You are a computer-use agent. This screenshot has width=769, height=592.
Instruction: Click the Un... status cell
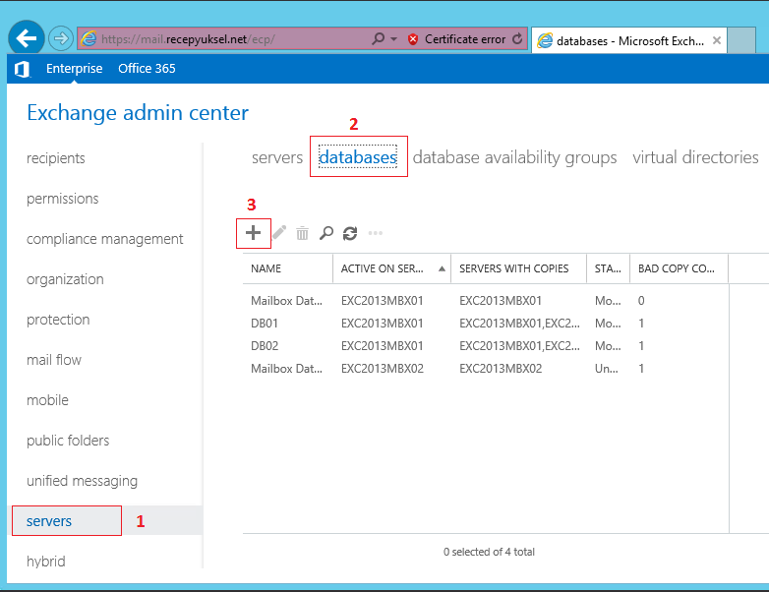point(607,369)
